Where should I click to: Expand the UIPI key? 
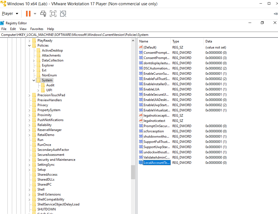pyautogui.click(x=38, y=90)
